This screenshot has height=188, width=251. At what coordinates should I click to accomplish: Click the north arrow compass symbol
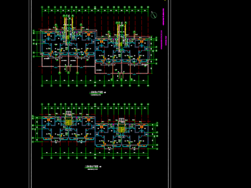tap(154, 15)
